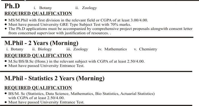Select Zoology under Ph.D programs

89,8
